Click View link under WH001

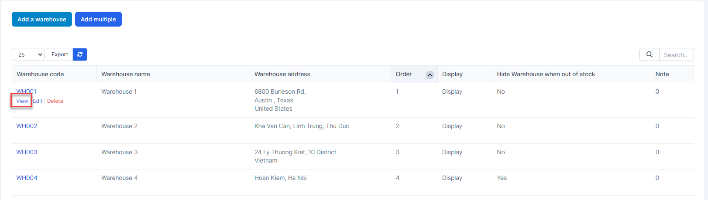pos(22,101)
